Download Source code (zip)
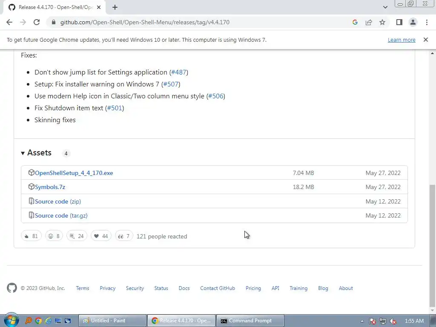The height and width of the screenshot is (327, 436). coord(58,201)
